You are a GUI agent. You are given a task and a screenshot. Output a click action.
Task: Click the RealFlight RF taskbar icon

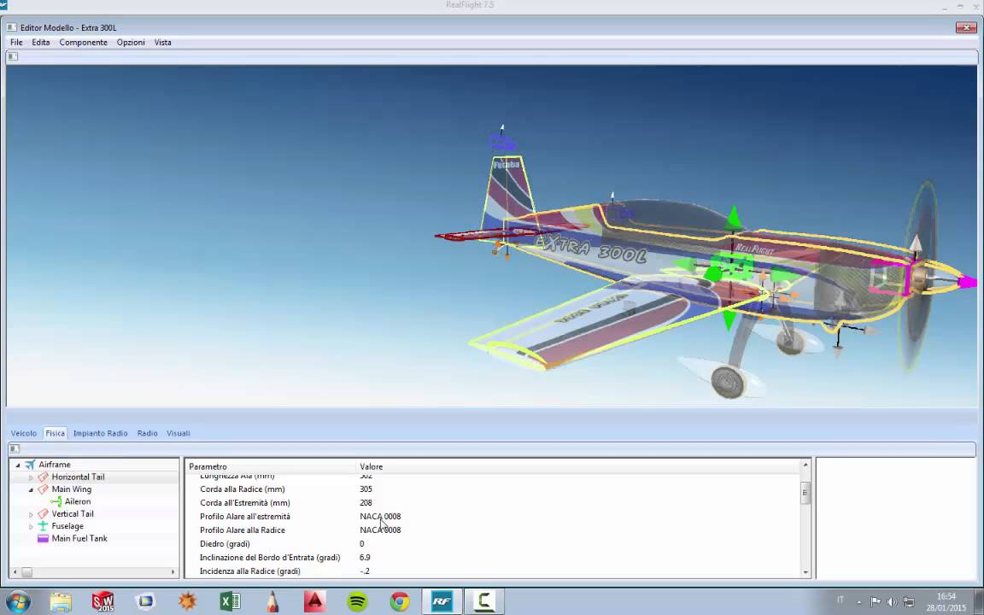pos(442,602)
